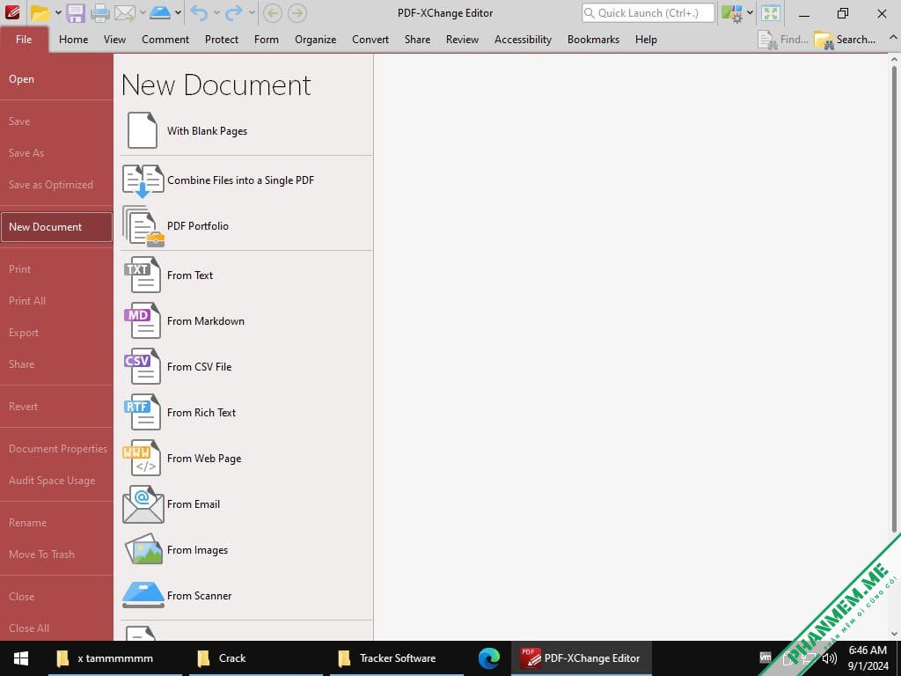
Task: Open the Comment ribbon tab
Action: (x=165, y=40)
